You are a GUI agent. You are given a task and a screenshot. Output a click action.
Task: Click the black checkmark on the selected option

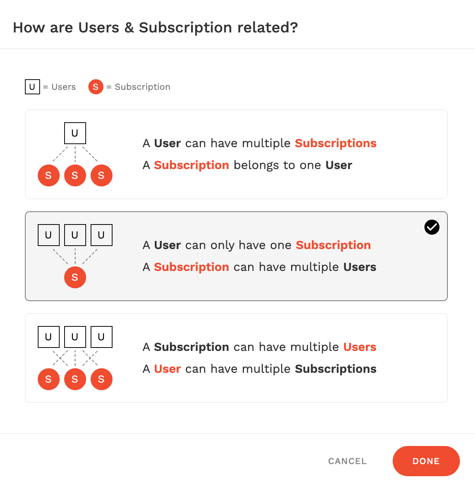pos(432,227)
